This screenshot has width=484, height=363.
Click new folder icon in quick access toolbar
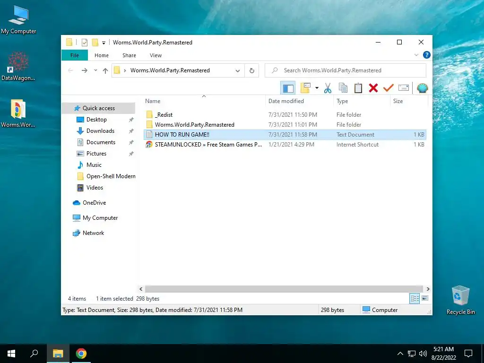click(95, 43)
